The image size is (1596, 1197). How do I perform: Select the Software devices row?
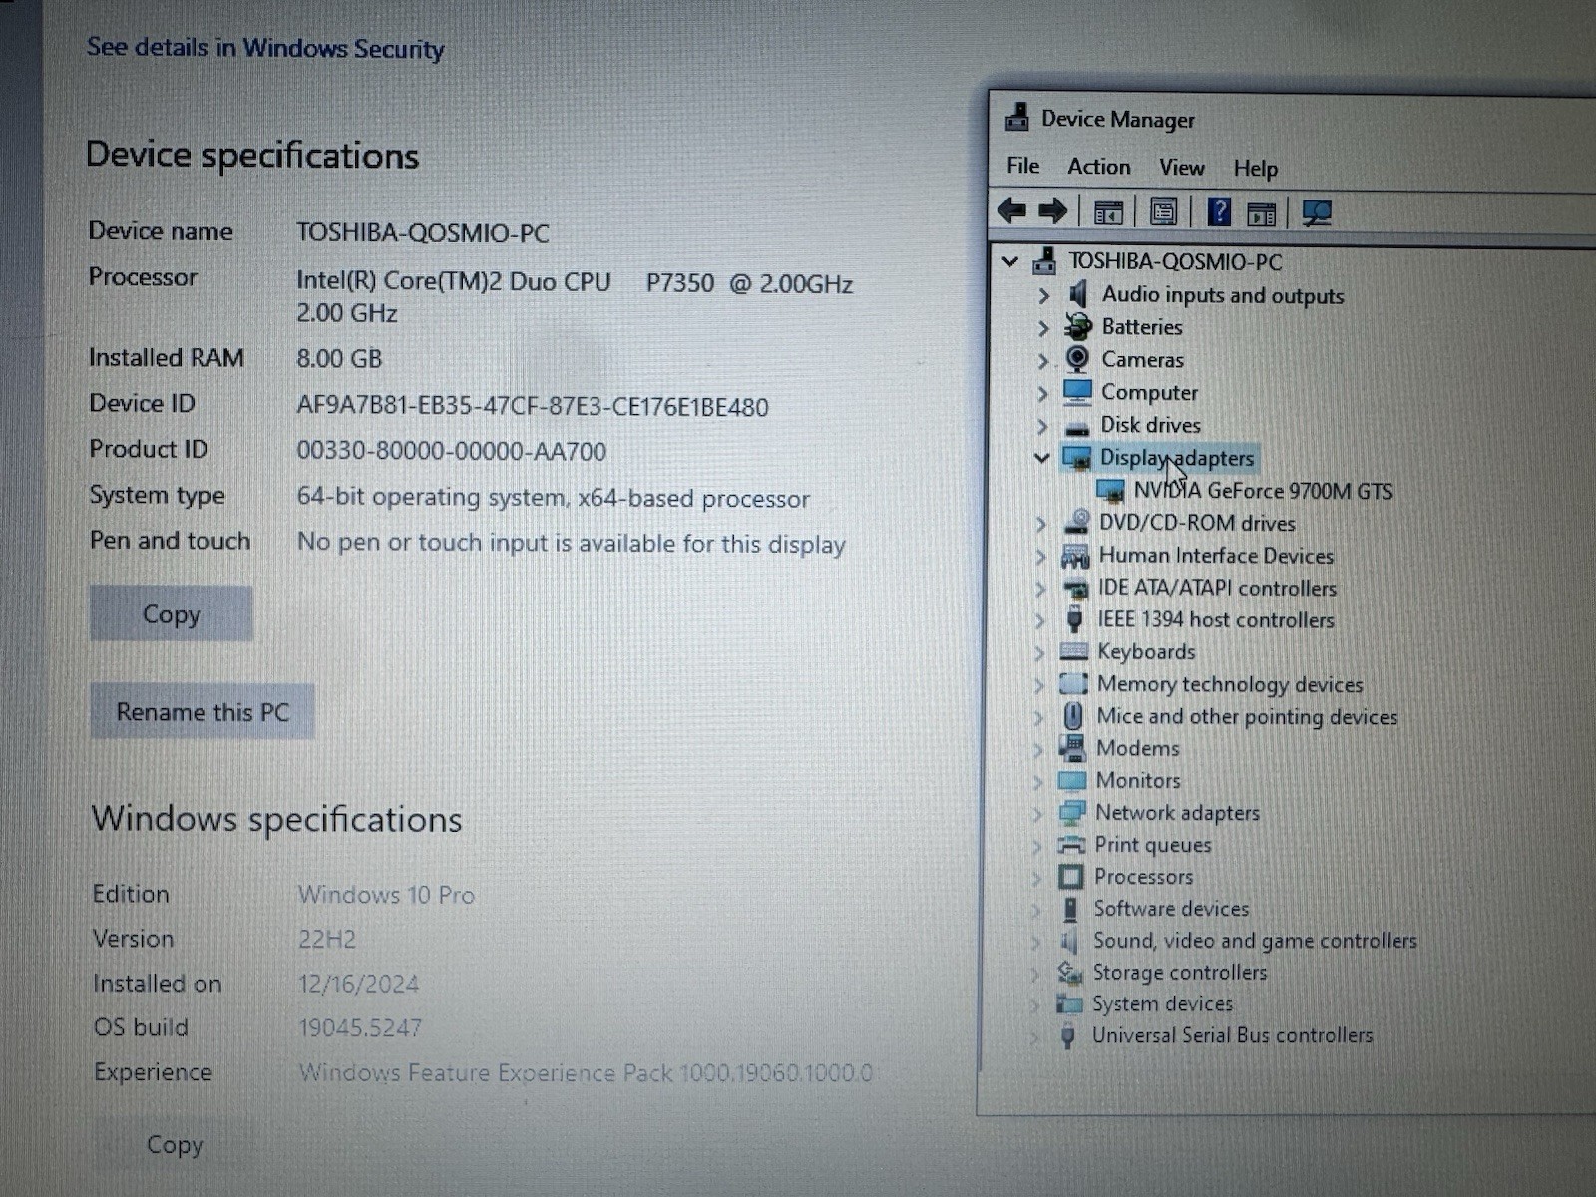click(1171, 908)
